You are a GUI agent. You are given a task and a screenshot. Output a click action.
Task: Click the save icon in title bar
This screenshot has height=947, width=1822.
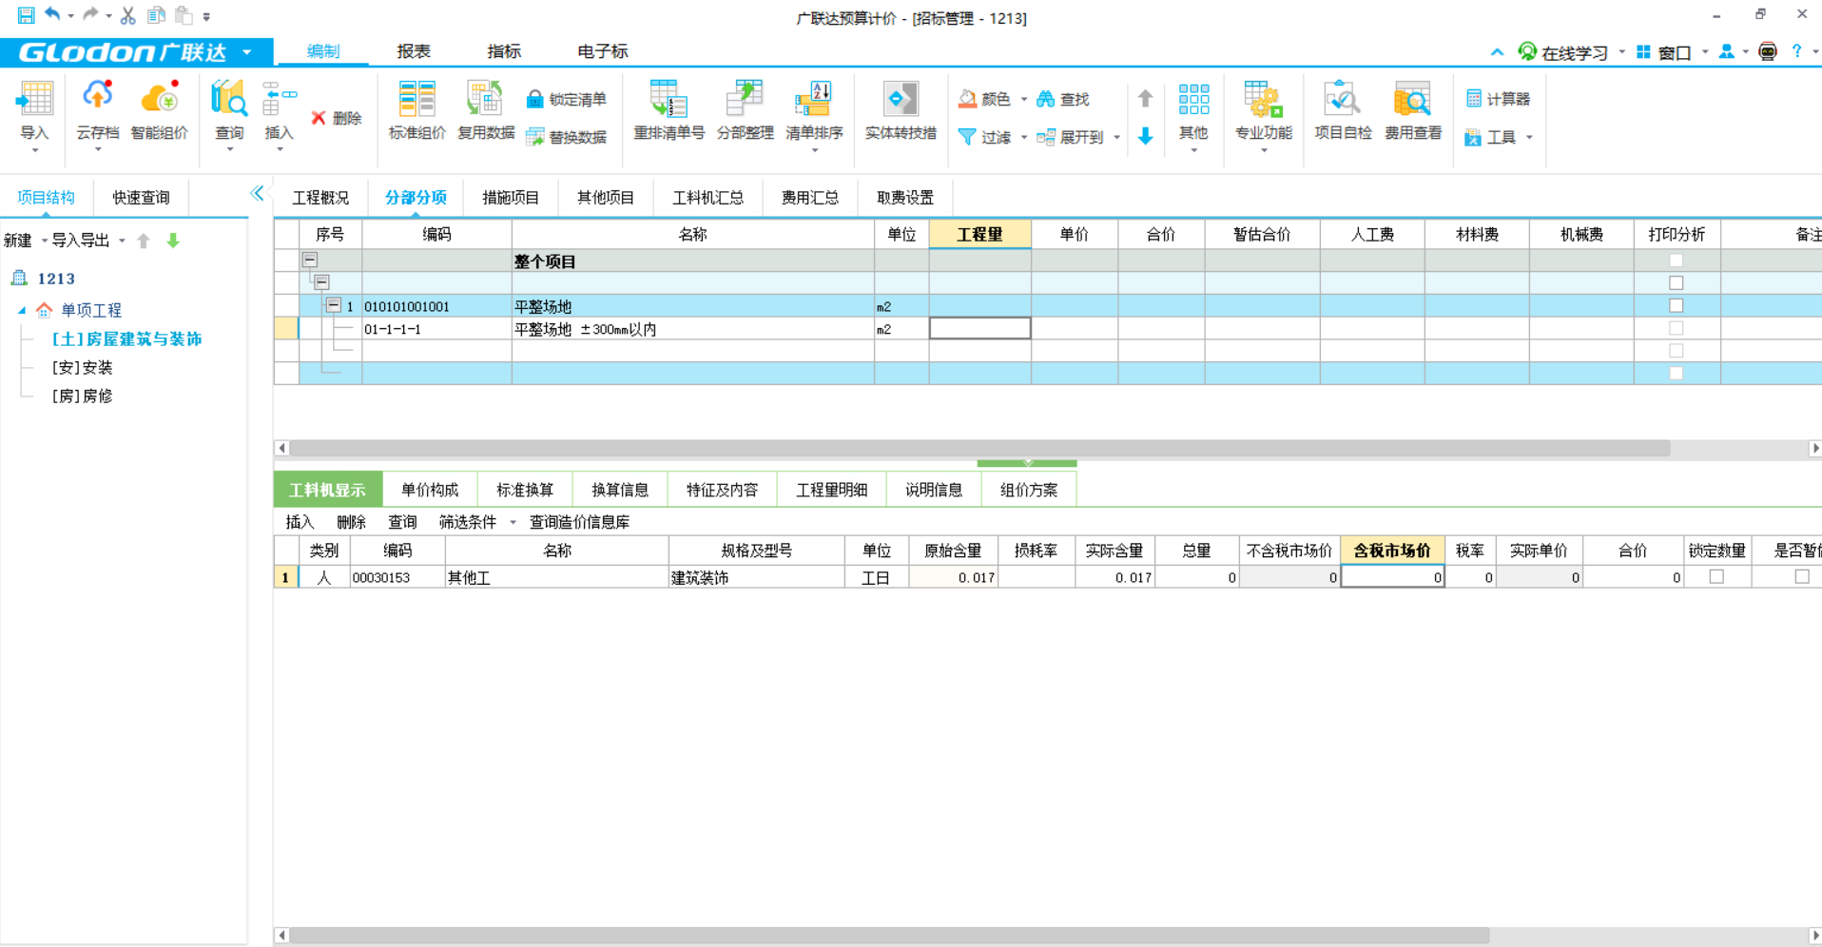tap(26, 15)
